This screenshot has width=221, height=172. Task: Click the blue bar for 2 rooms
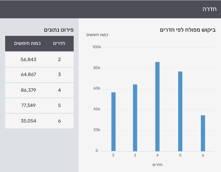(113, 121)
